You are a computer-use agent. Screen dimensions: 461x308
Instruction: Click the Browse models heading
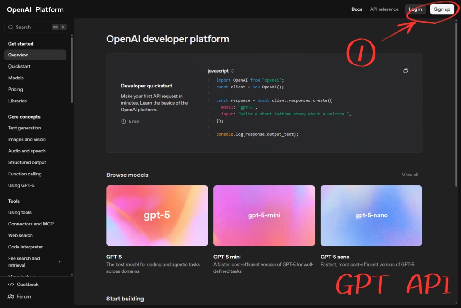point(127,175)
